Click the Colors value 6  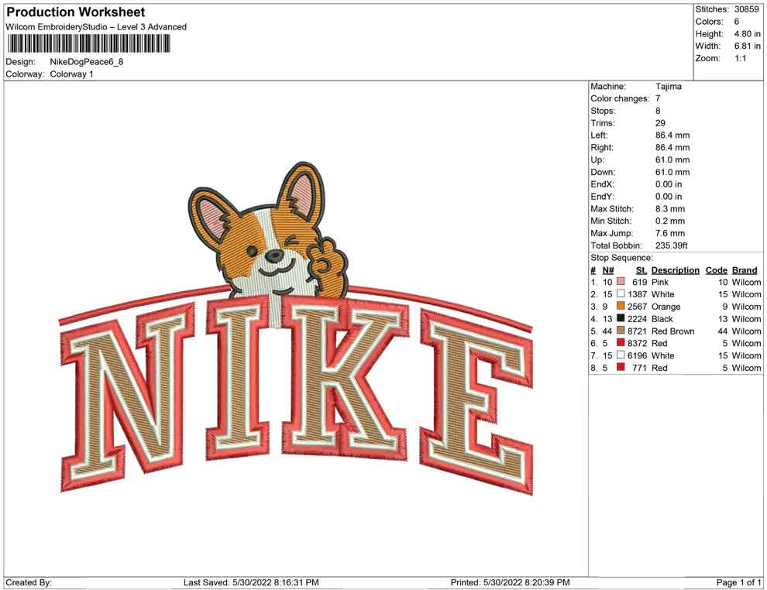click(737, 22)
